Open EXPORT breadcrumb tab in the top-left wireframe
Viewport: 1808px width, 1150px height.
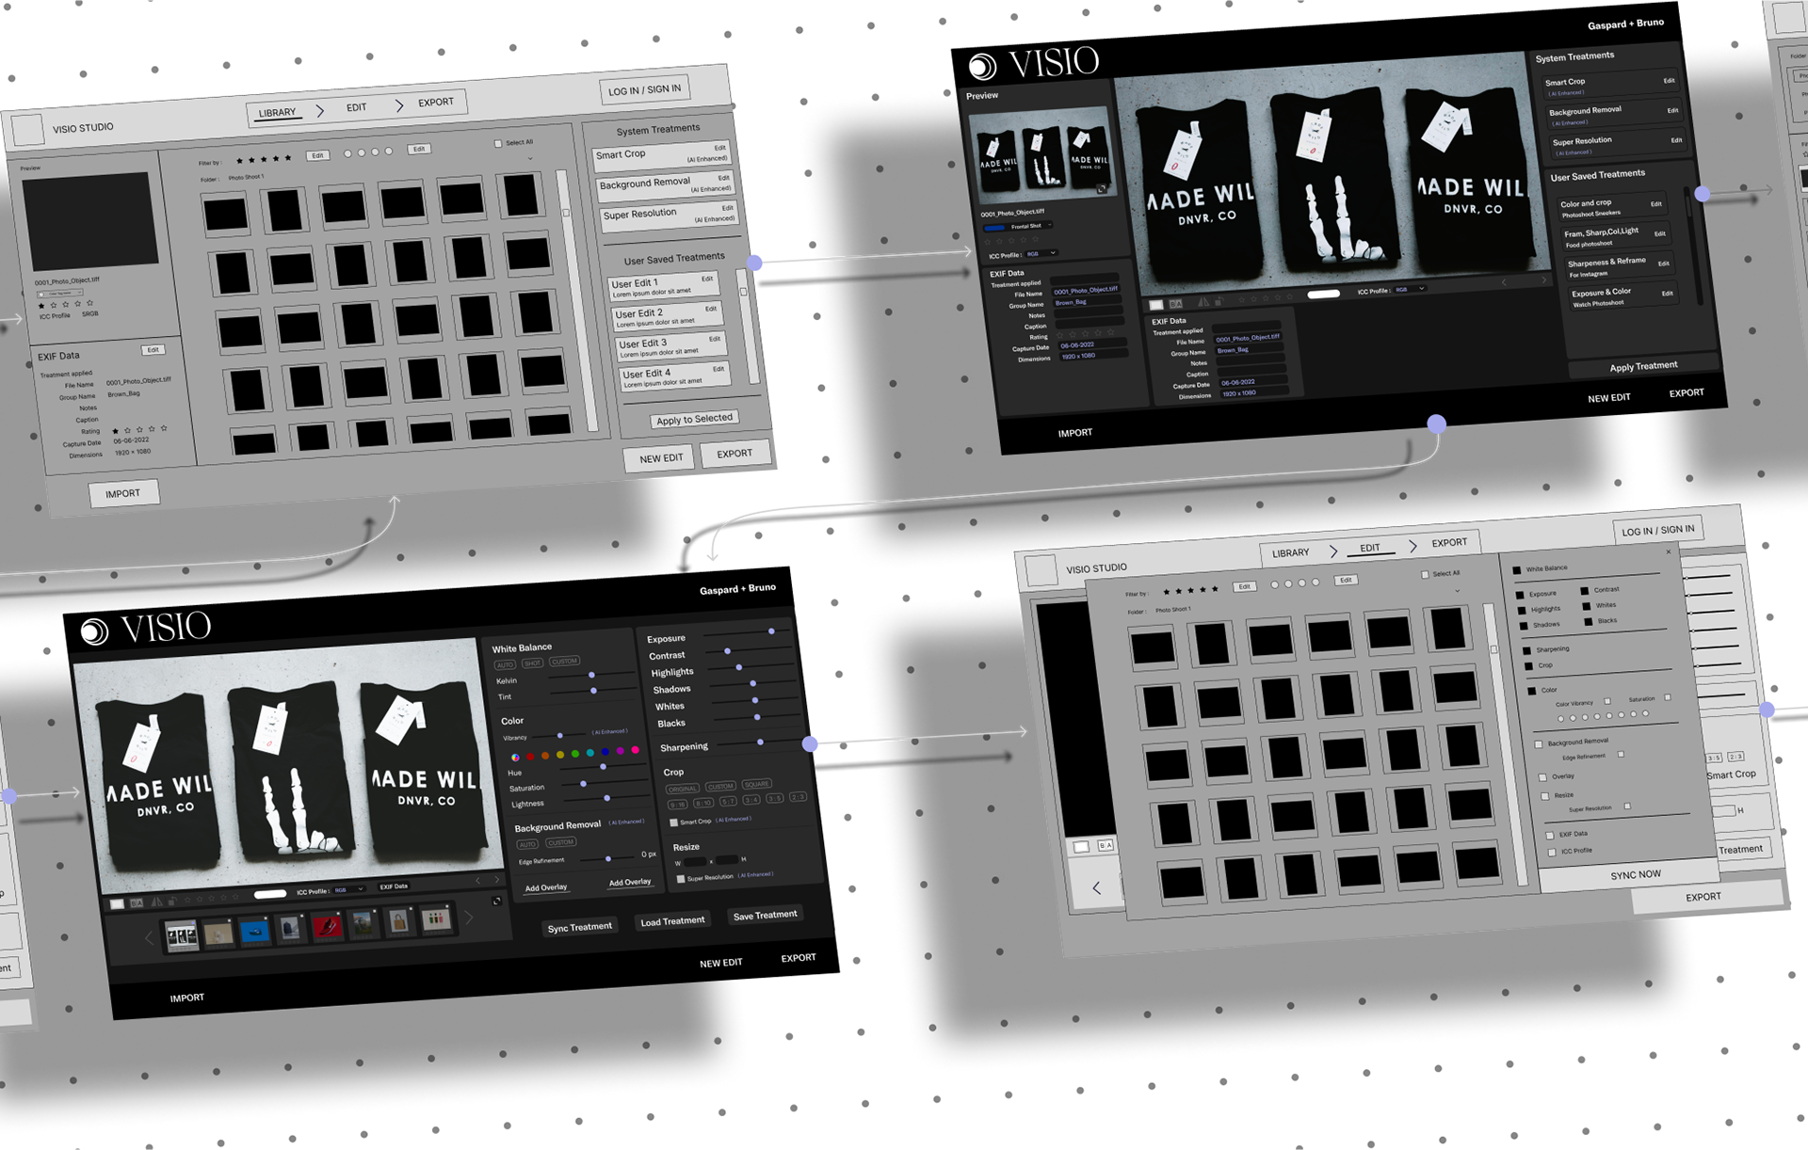point(435,103)
